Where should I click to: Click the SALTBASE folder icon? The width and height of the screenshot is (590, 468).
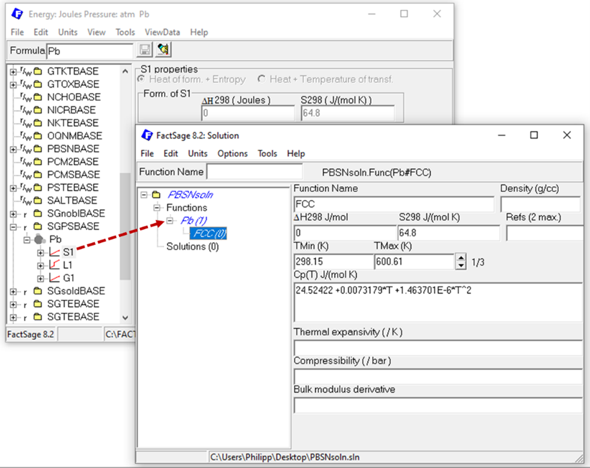(38, 201)
